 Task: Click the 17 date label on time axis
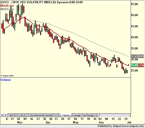[x=7, y=119]
